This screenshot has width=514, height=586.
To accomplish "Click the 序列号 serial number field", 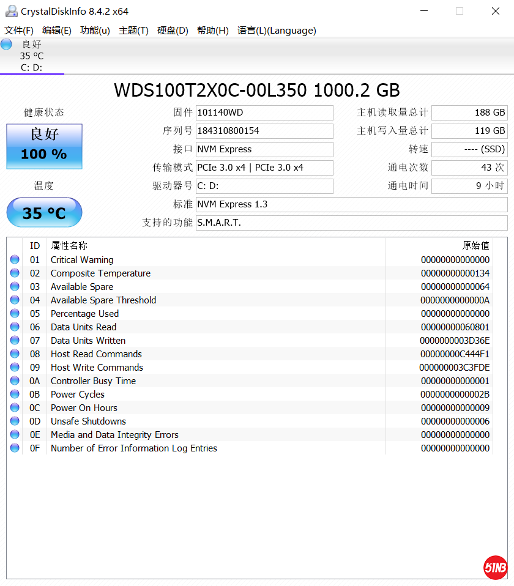I will [264, 131].
